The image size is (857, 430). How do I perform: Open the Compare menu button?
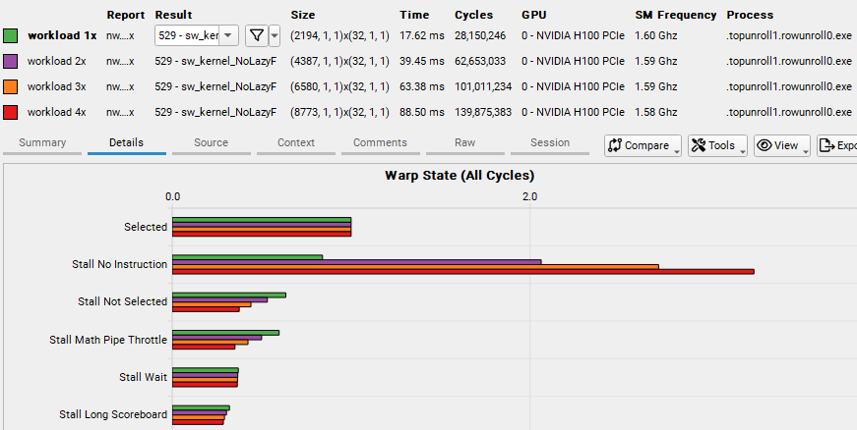click(x=643, y=145)
